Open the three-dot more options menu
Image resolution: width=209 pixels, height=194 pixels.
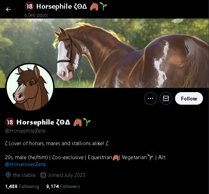coord(151,98)
